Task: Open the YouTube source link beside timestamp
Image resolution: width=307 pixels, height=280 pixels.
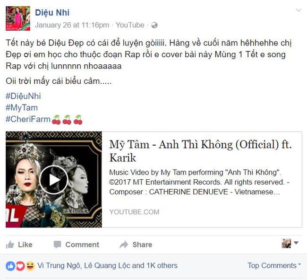Action: pyautogui.click(x=130, y=25)
